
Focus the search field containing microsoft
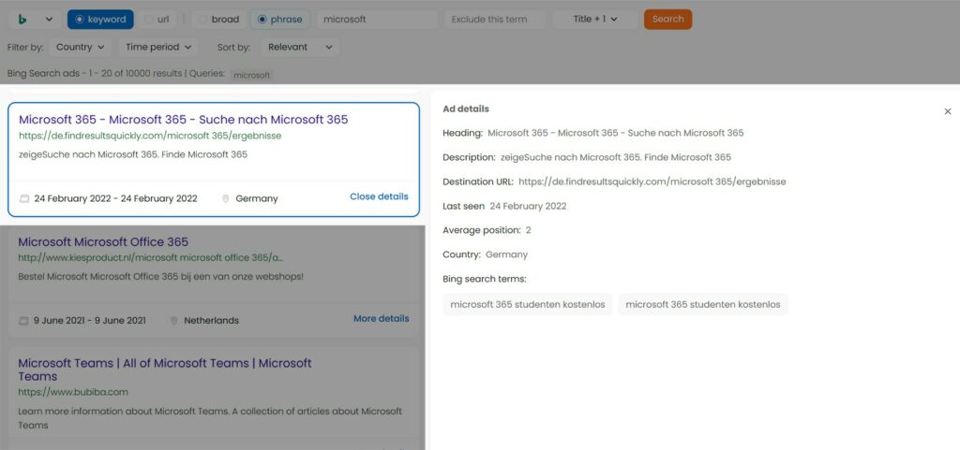click(377, 20)
